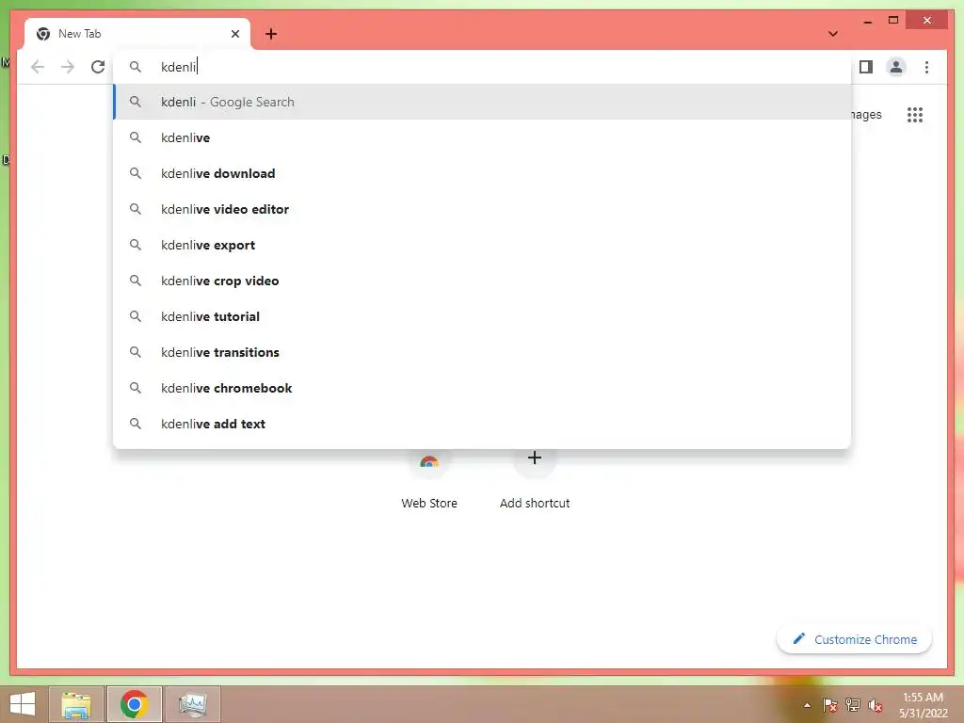Reload the current page
The height and width of the screenshot is (723, 964).
pyautogui.click(x=98, y=67)
